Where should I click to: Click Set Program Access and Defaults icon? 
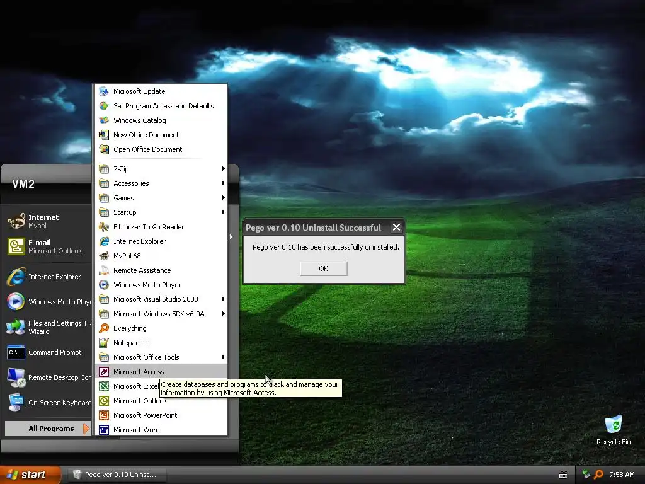pyautogui.click(x=104, y=106)
